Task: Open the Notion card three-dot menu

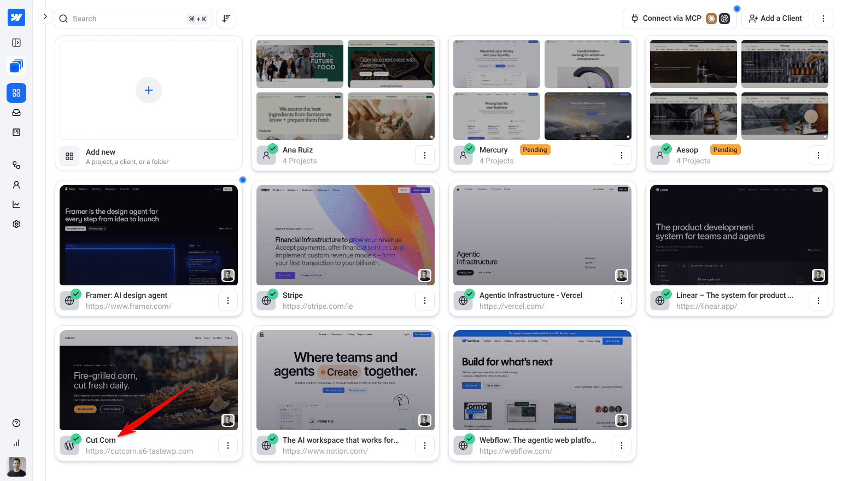Action: point(425,445)
